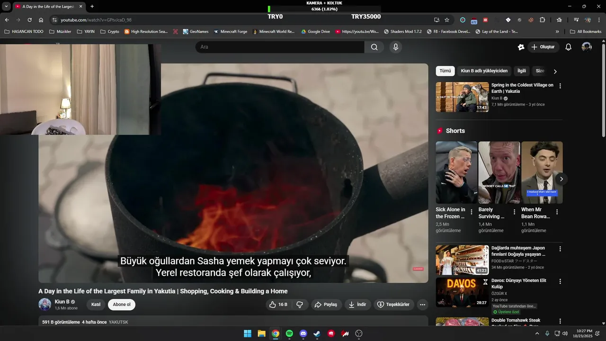Open the tab search dropdown arrow

tap(6, 7)
